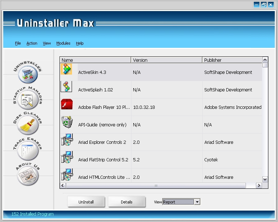Click the Ariad FlatStrip Control icon
The image size is (278, 222).
67,157
